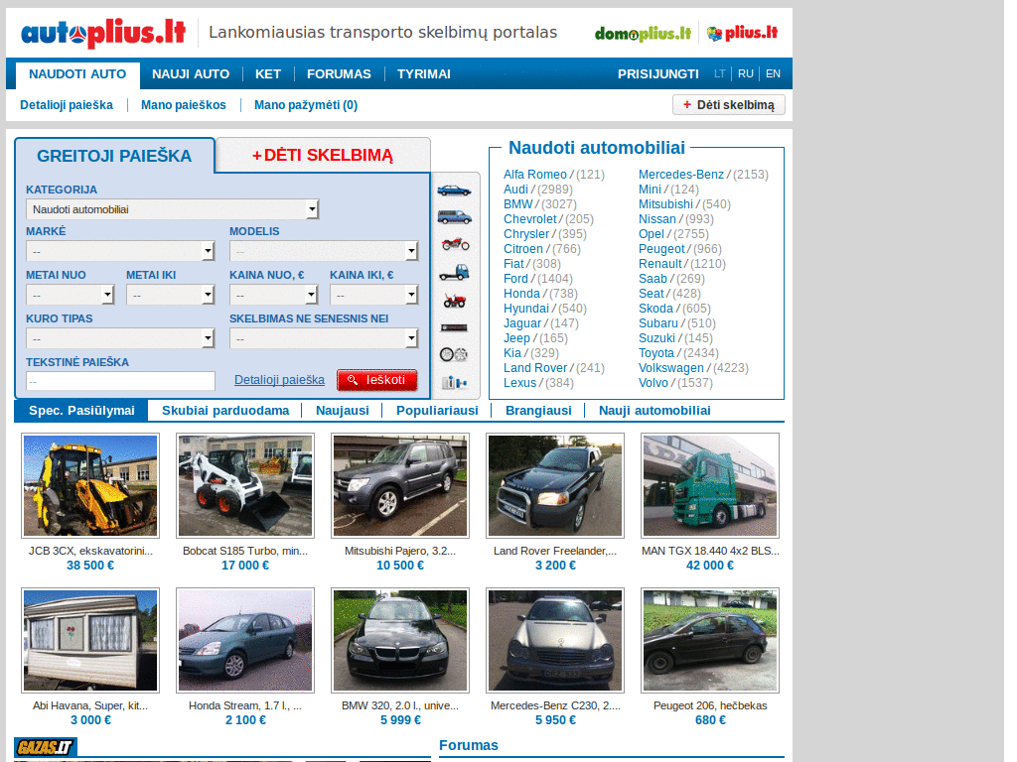
Task: Open the Forumas section heading
Action: coord(469,745)
